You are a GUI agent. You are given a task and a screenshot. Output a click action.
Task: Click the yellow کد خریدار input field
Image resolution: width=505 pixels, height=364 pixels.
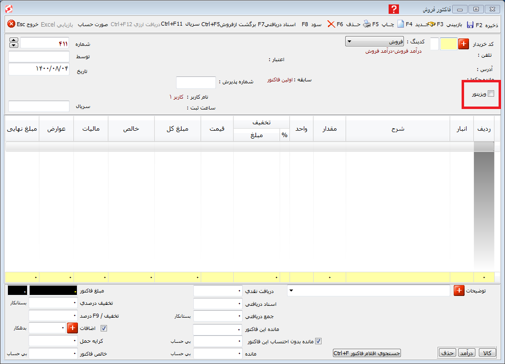click(449, 44)
